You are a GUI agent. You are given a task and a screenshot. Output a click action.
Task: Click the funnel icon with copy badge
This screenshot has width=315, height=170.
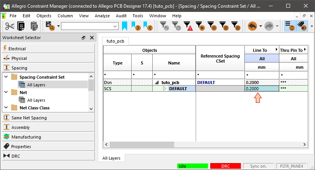pyautogui.click(x=176, y=26)
